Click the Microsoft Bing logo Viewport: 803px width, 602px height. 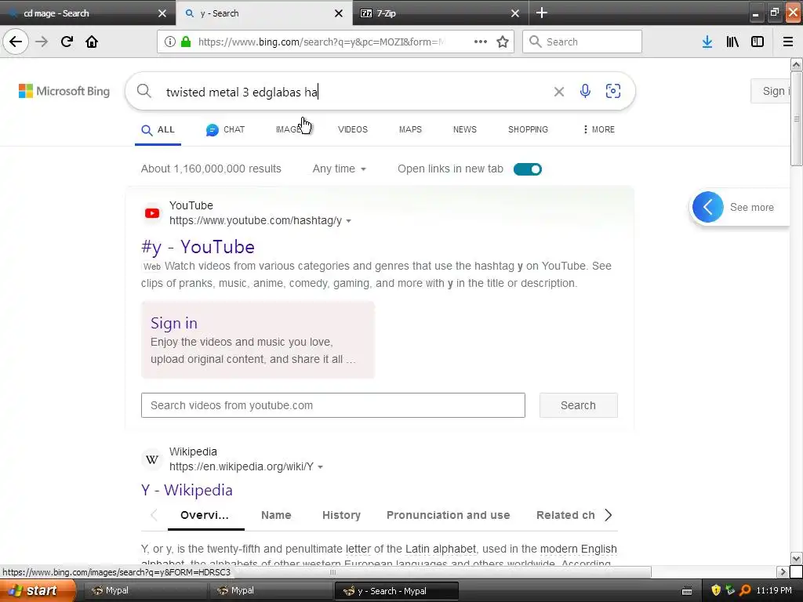[64, 91]
